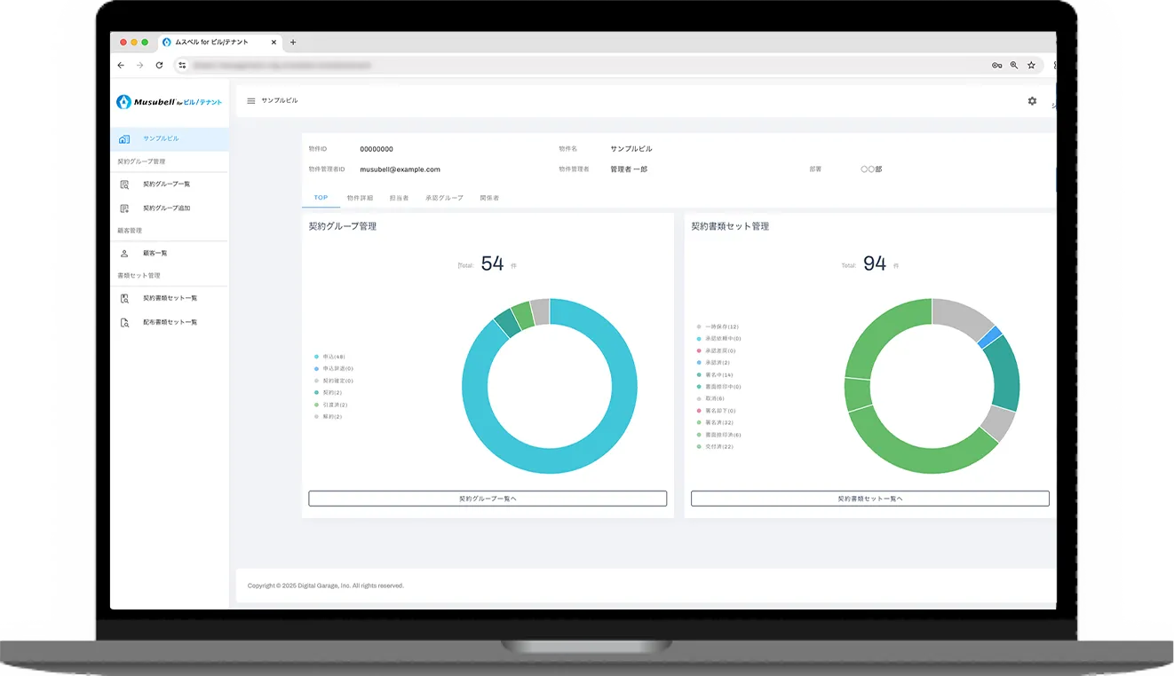This screenshot has height=676, width=1174.
Task: Click the 契約書類セット一覧 sidebar icon
Action: point(124,299)
